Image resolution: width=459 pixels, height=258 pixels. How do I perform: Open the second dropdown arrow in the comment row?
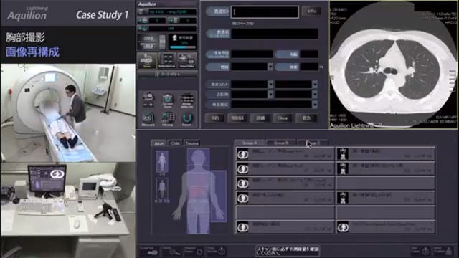coord(315,85)
